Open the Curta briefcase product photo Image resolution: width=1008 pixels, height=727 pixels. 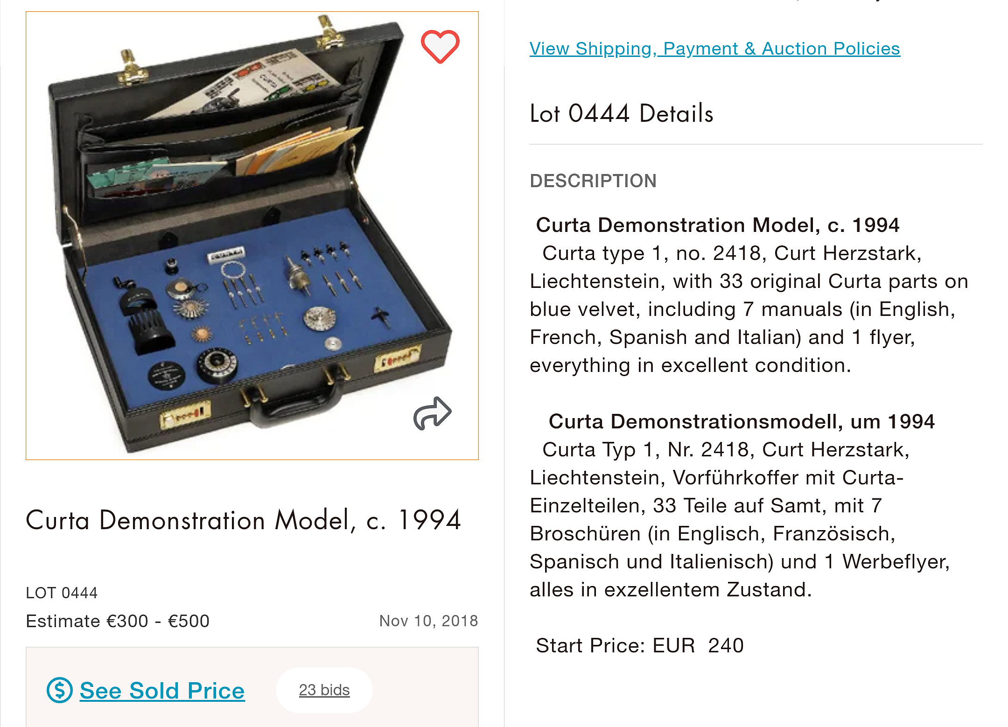pos(252,236)
